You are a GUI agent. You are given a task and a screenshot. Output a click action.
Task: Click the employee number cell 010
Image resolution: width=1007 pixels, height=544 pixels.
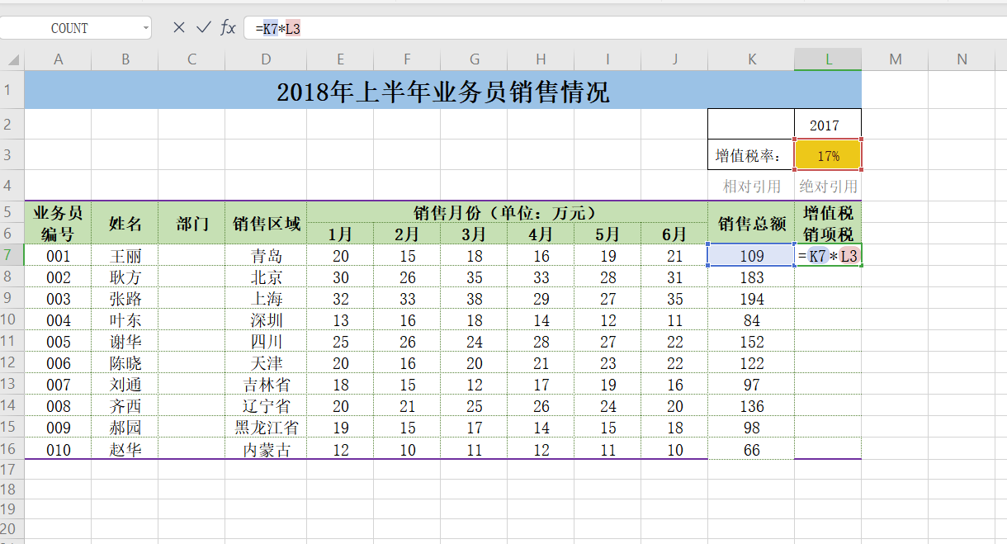tap(58, 449)
